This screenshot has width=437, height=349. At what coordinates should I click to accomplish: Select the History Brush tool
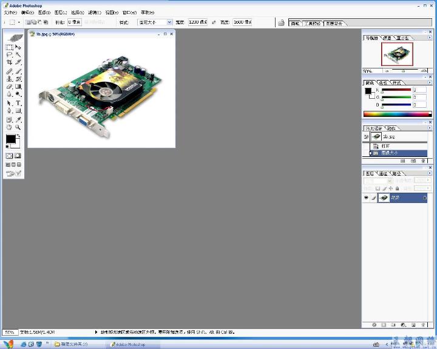(x=18, y=79)
